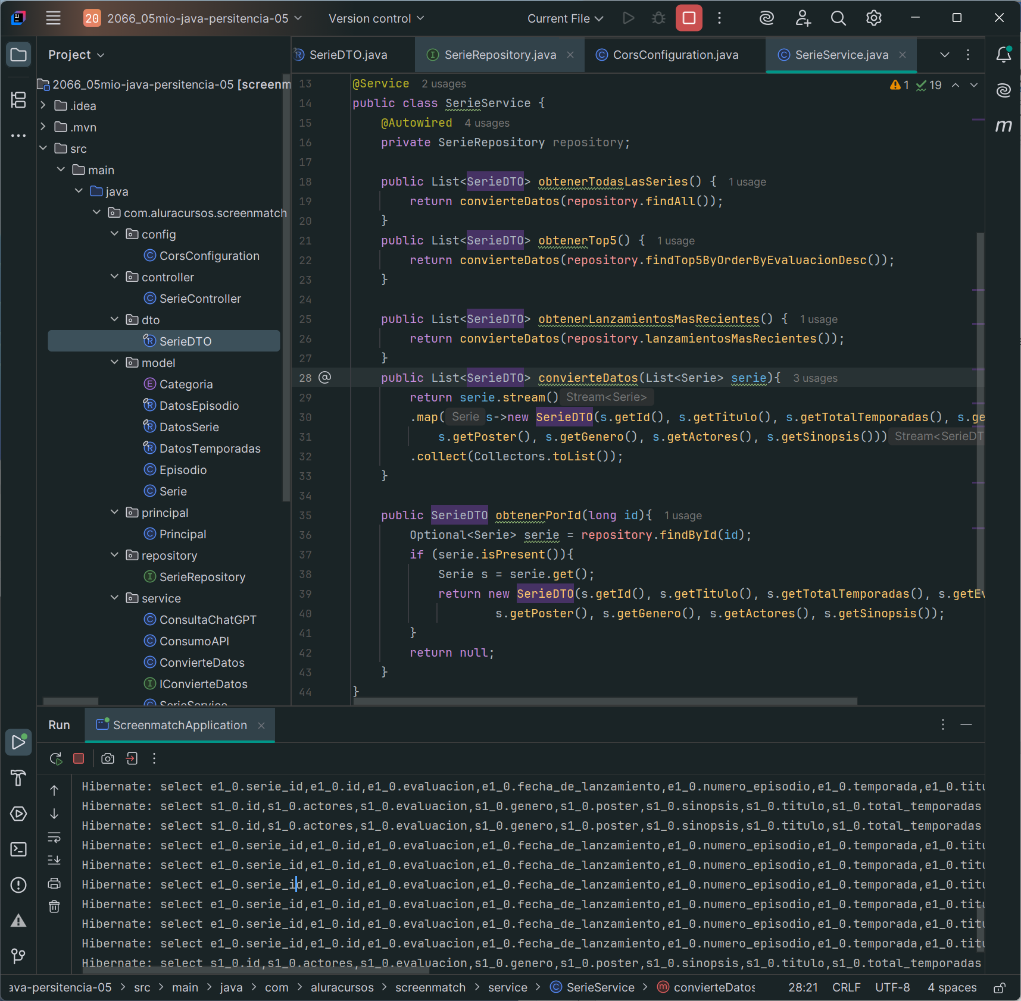Open the AI Assistant swirl icon in the top toolbar
Image resolution: width=1021 pixels, height=1001 pixels.
pos(767,18)
